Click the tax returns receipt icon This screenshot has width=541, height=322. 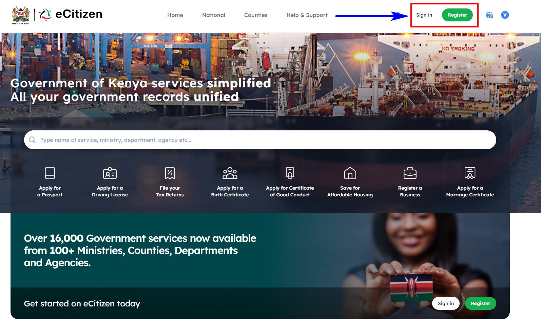point(170,173)
